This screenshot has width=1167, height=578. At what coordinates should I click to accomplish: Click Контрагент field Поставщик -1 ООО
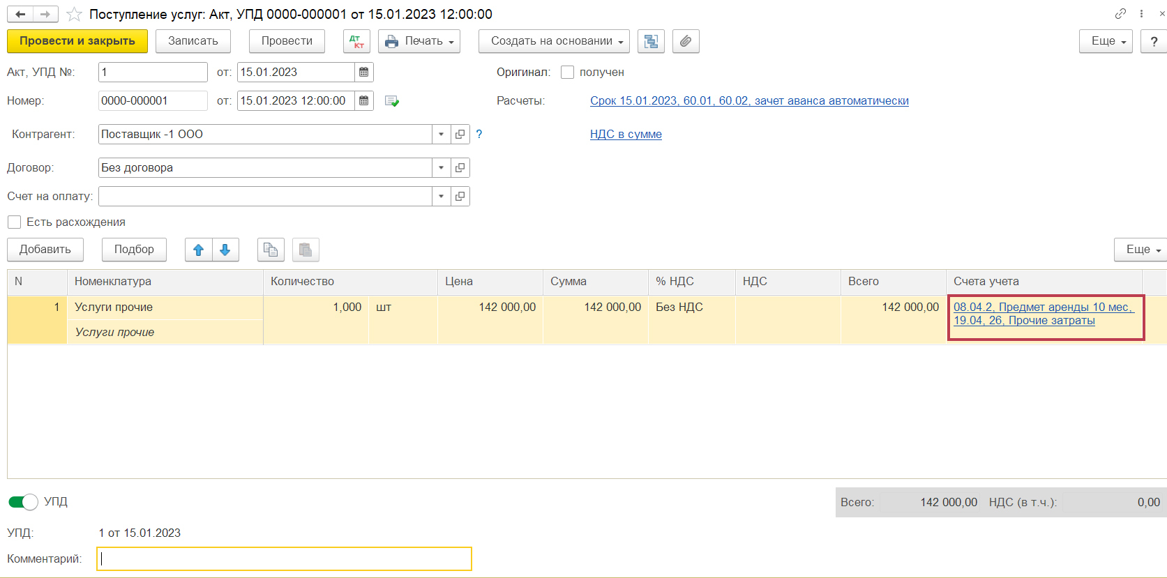(x=265, y=134)
